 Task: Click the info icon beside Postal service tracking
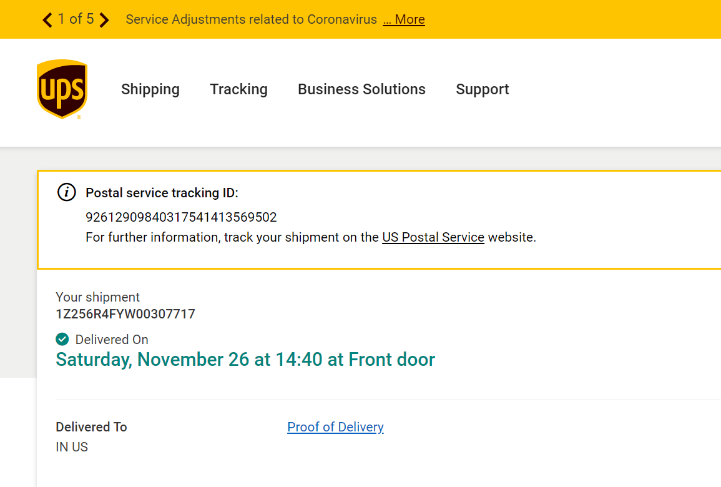pyautogui.click(x=67, y=192)
